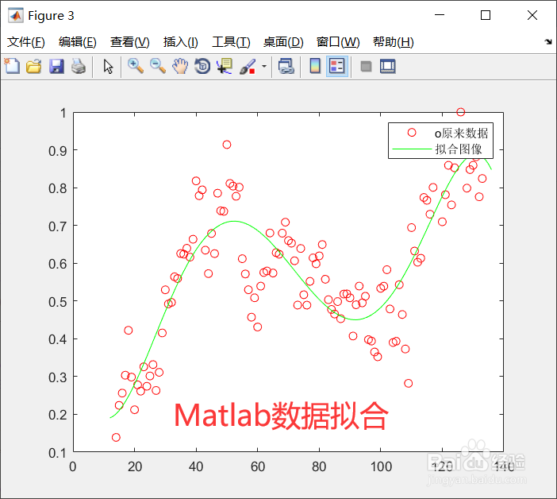This screenshot has height=499, width=557.
Task: Click the New Figure icon
Action: click(x=12, y=66)
